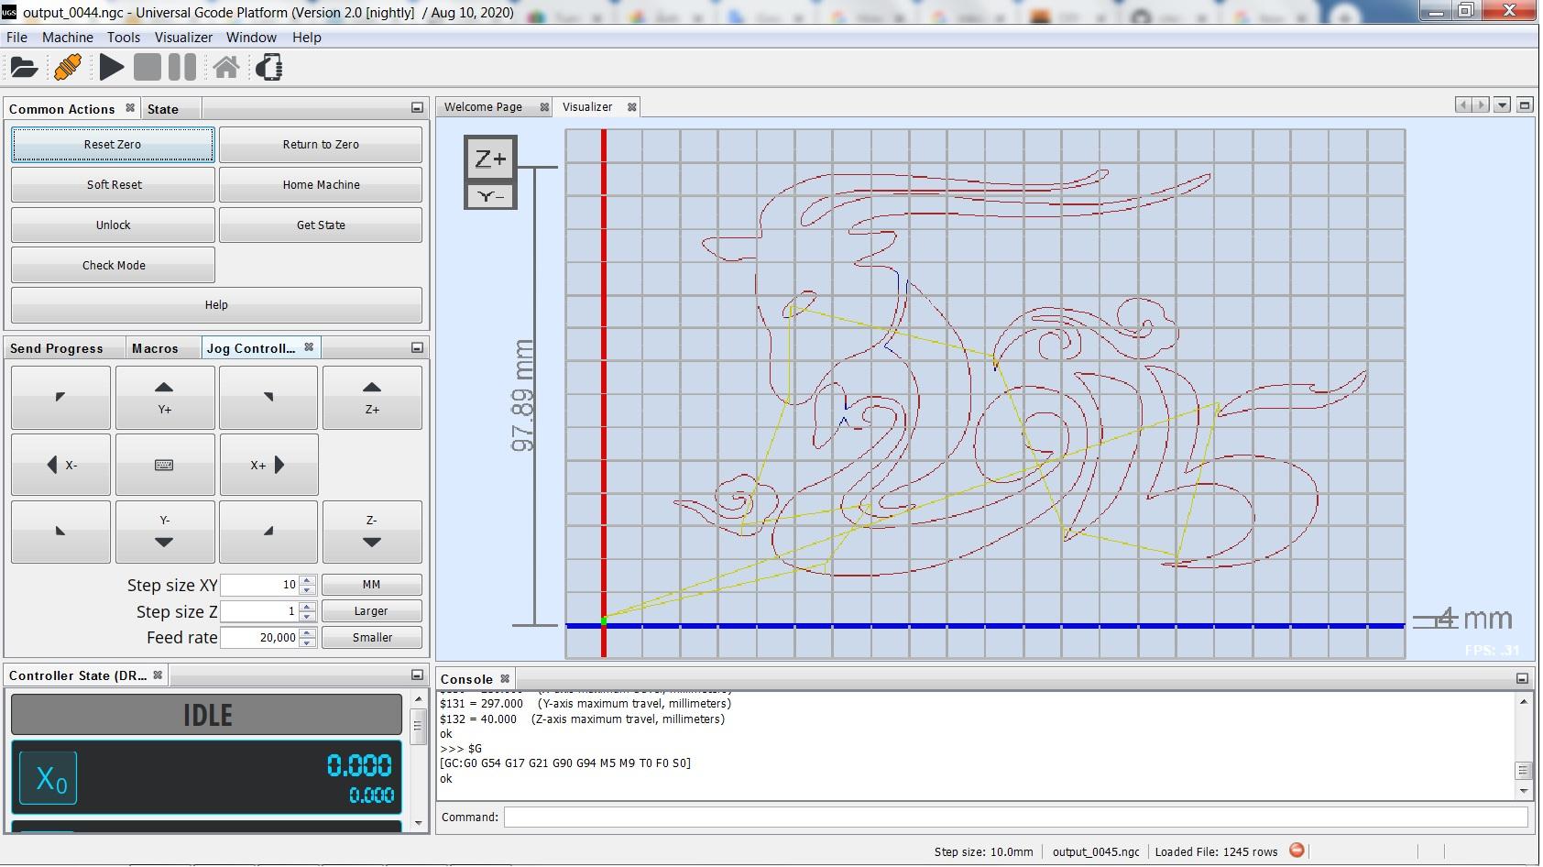Raise the Z axis with Z+ jog button
Viewport: 1543px width, 867px height.
click(x=372, y=398)
